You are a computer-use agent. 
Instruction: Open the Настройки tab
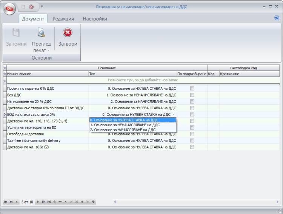(95, 19)
